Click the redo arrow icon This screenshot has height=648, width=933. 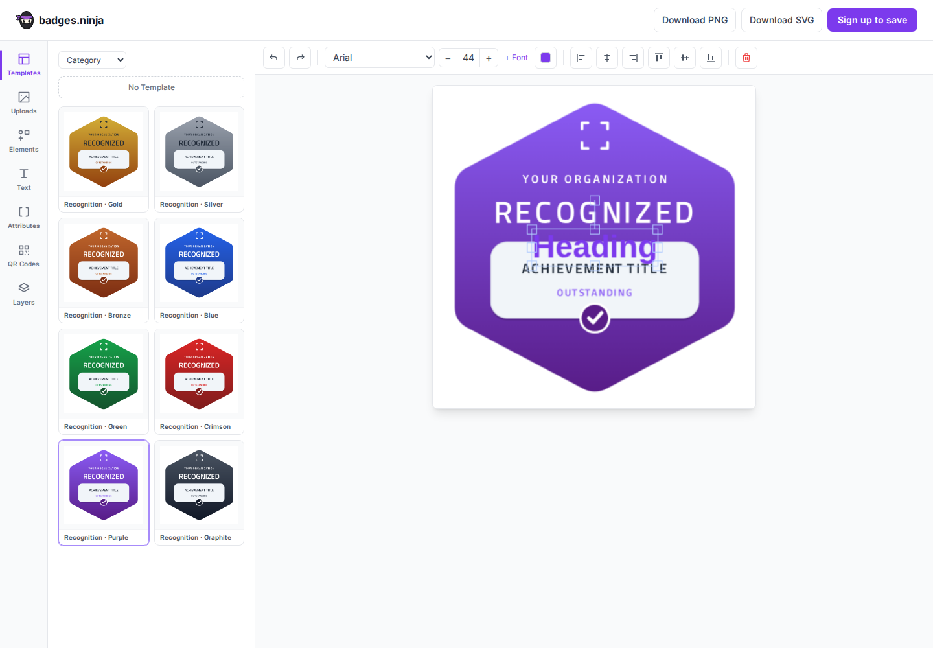(300, 58)
